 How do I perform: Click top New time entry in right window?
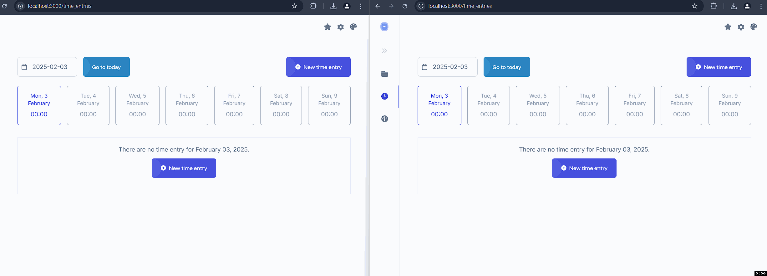tap(719, 67)
